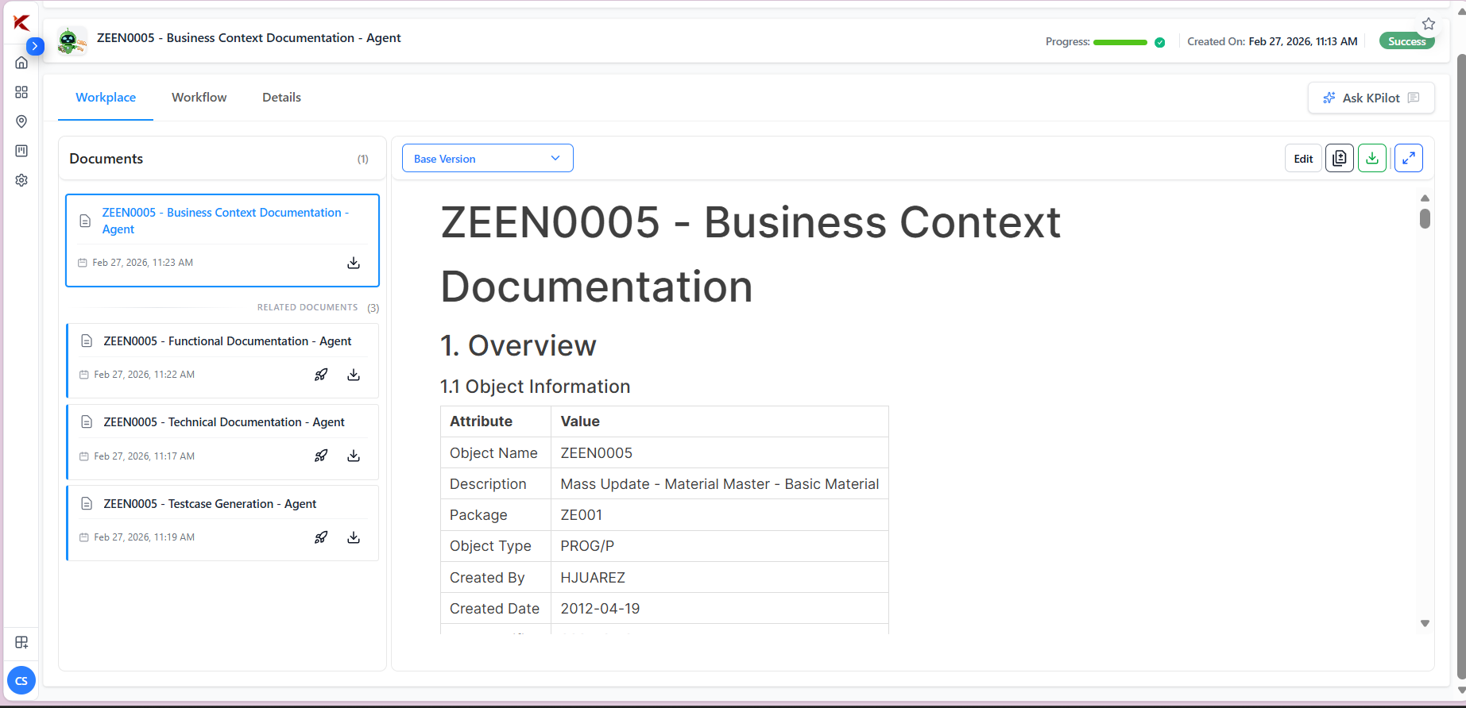1466x708 pixels.
Task: Click the location pin sidebar icon
Action: (21, 121)
